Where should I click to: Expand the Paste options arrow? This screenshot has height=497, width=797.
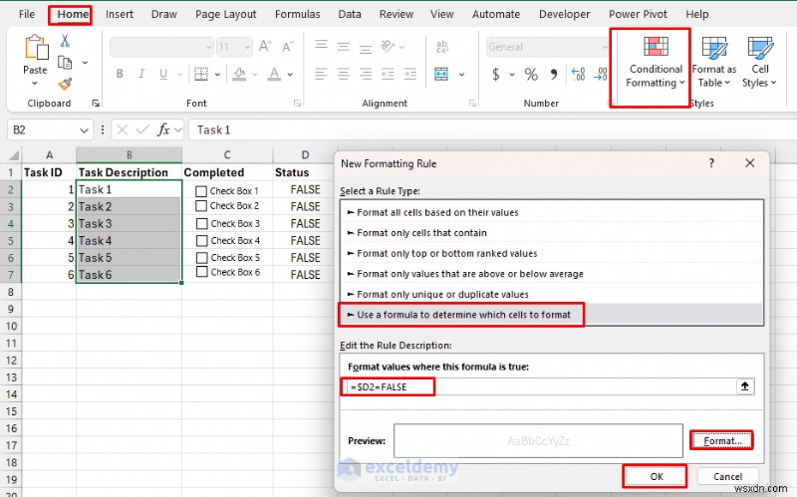tap(35, 83)
